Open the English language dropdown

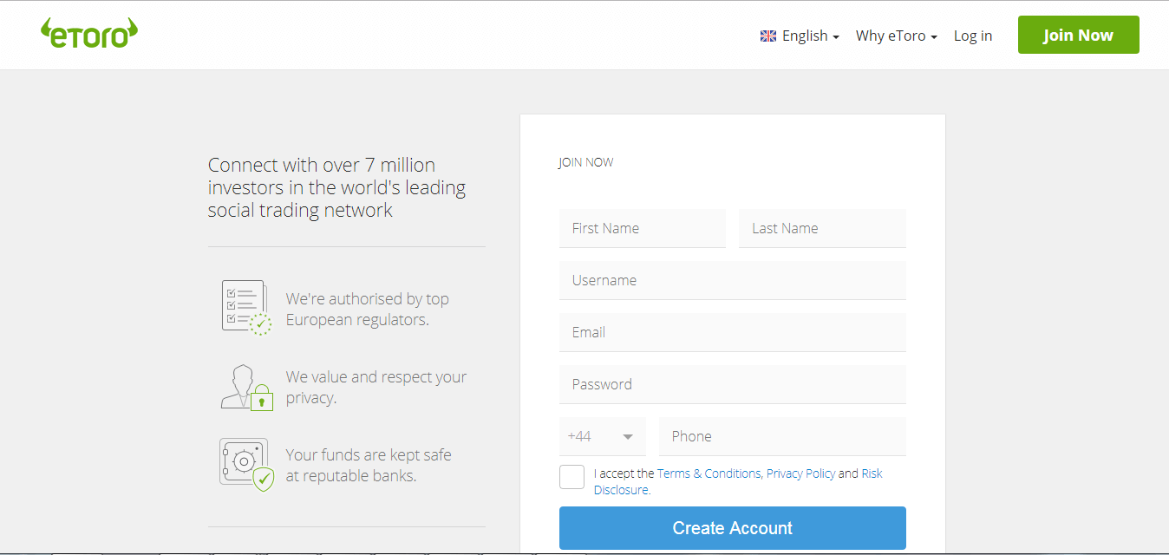pyautogui.click(x=810, y=36)
